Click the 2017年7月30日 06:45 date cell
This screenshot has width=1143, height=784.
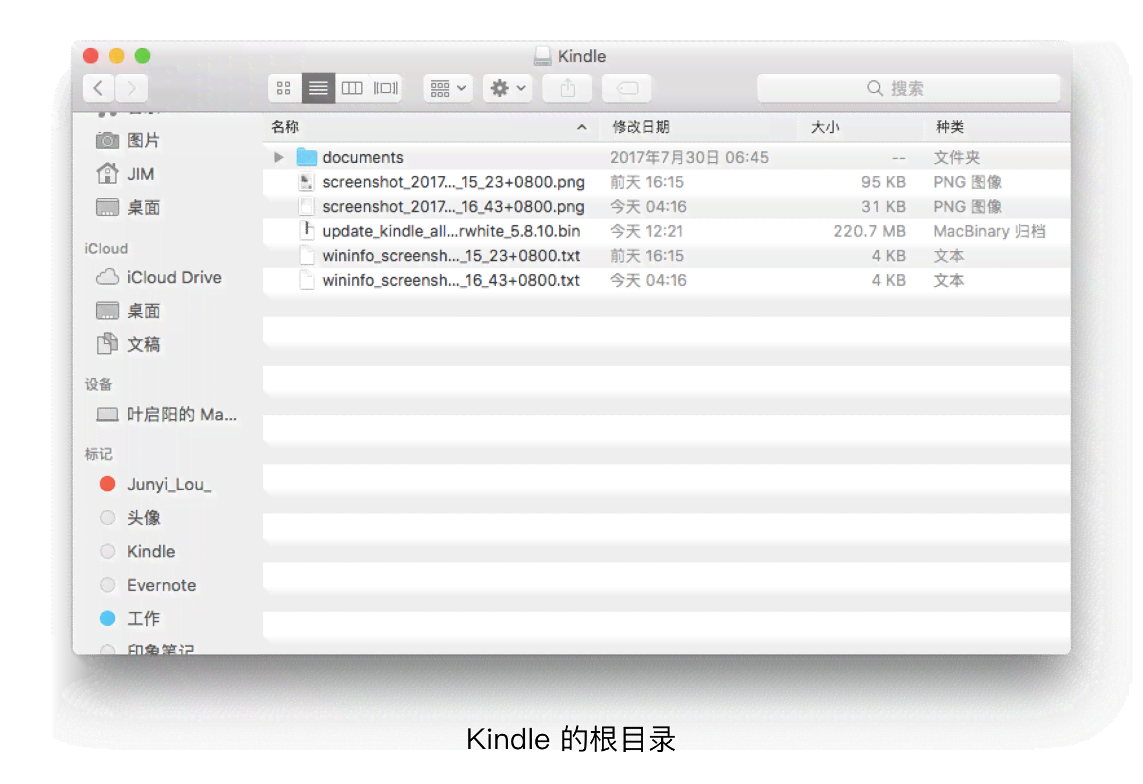[x=689, y=157]
